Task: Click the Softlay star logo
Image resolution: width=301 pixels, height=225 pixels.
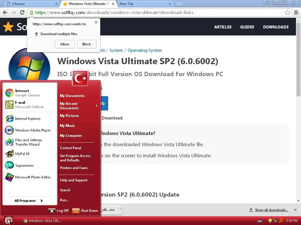Action: (8, 27)
